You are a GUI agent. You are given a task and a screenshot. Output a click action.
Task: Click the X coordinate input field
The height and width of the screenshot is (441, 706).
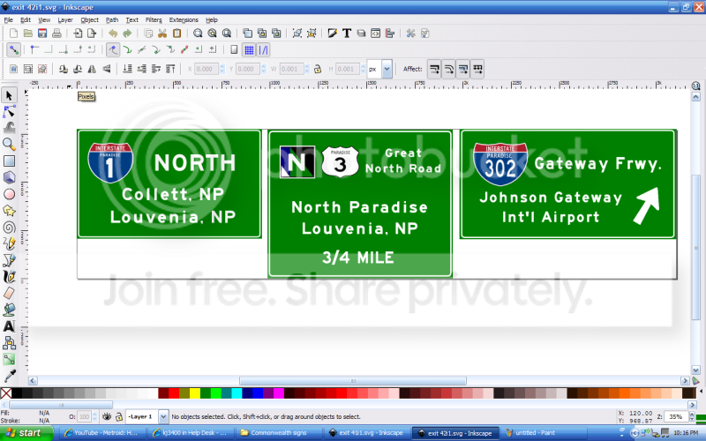(x=207, y=69)
